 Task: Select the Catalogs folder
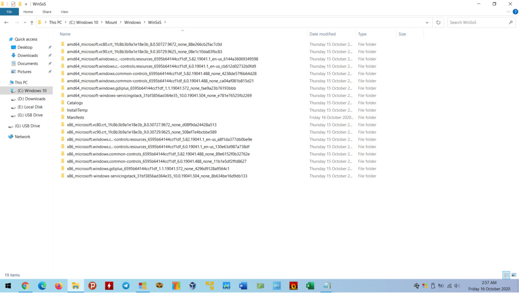point(75,103)
